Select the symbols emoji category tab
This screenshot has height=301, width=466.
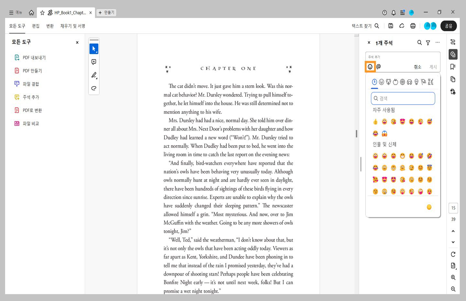[x=430, y=82]
